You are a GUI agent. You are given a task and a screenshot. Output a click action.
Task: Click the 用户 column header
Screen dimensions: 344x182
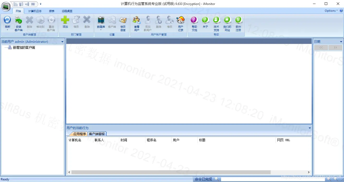184,140
